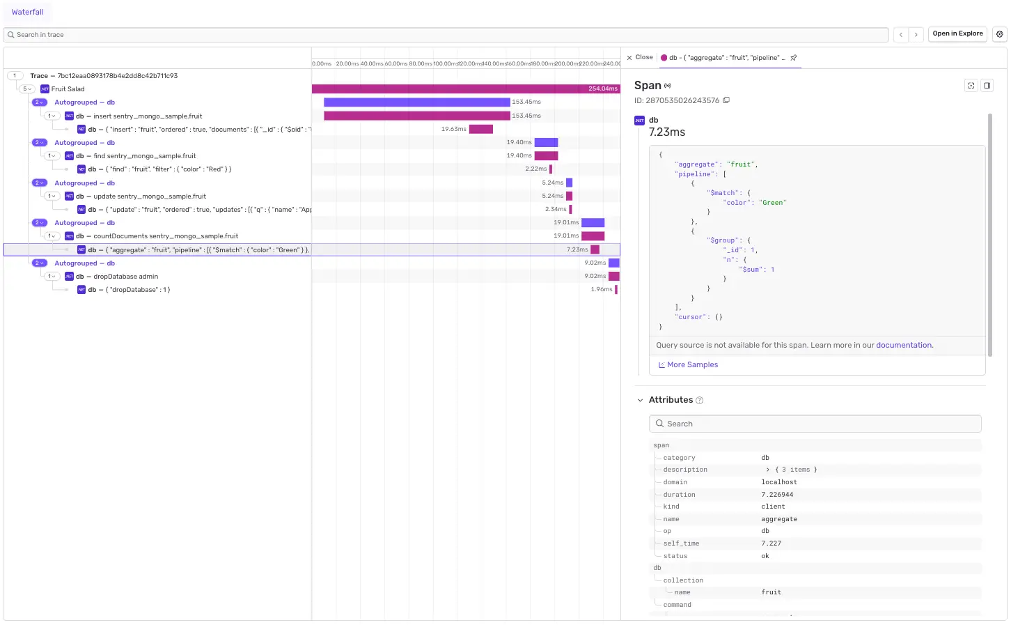Click the signal icon next to Span heading
This screenshot has width=1011, height=625.
[x=668, y=86]
